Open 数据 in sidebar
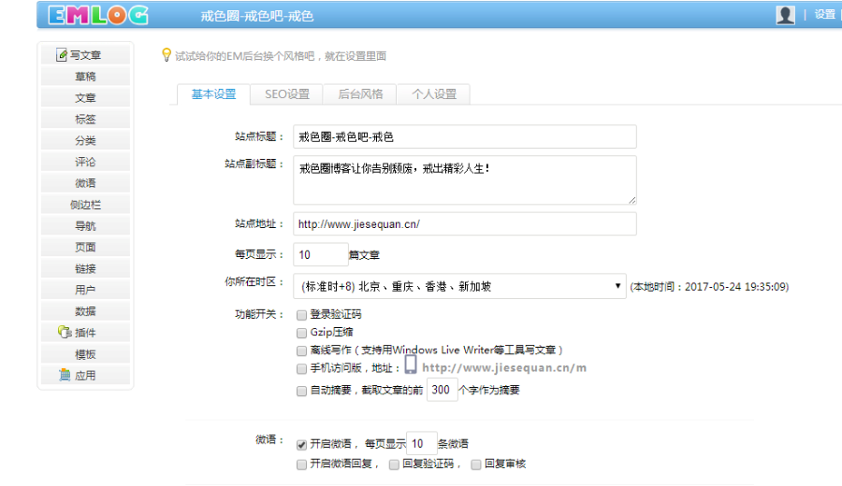842x486 pixels. (x=85, y=311)
